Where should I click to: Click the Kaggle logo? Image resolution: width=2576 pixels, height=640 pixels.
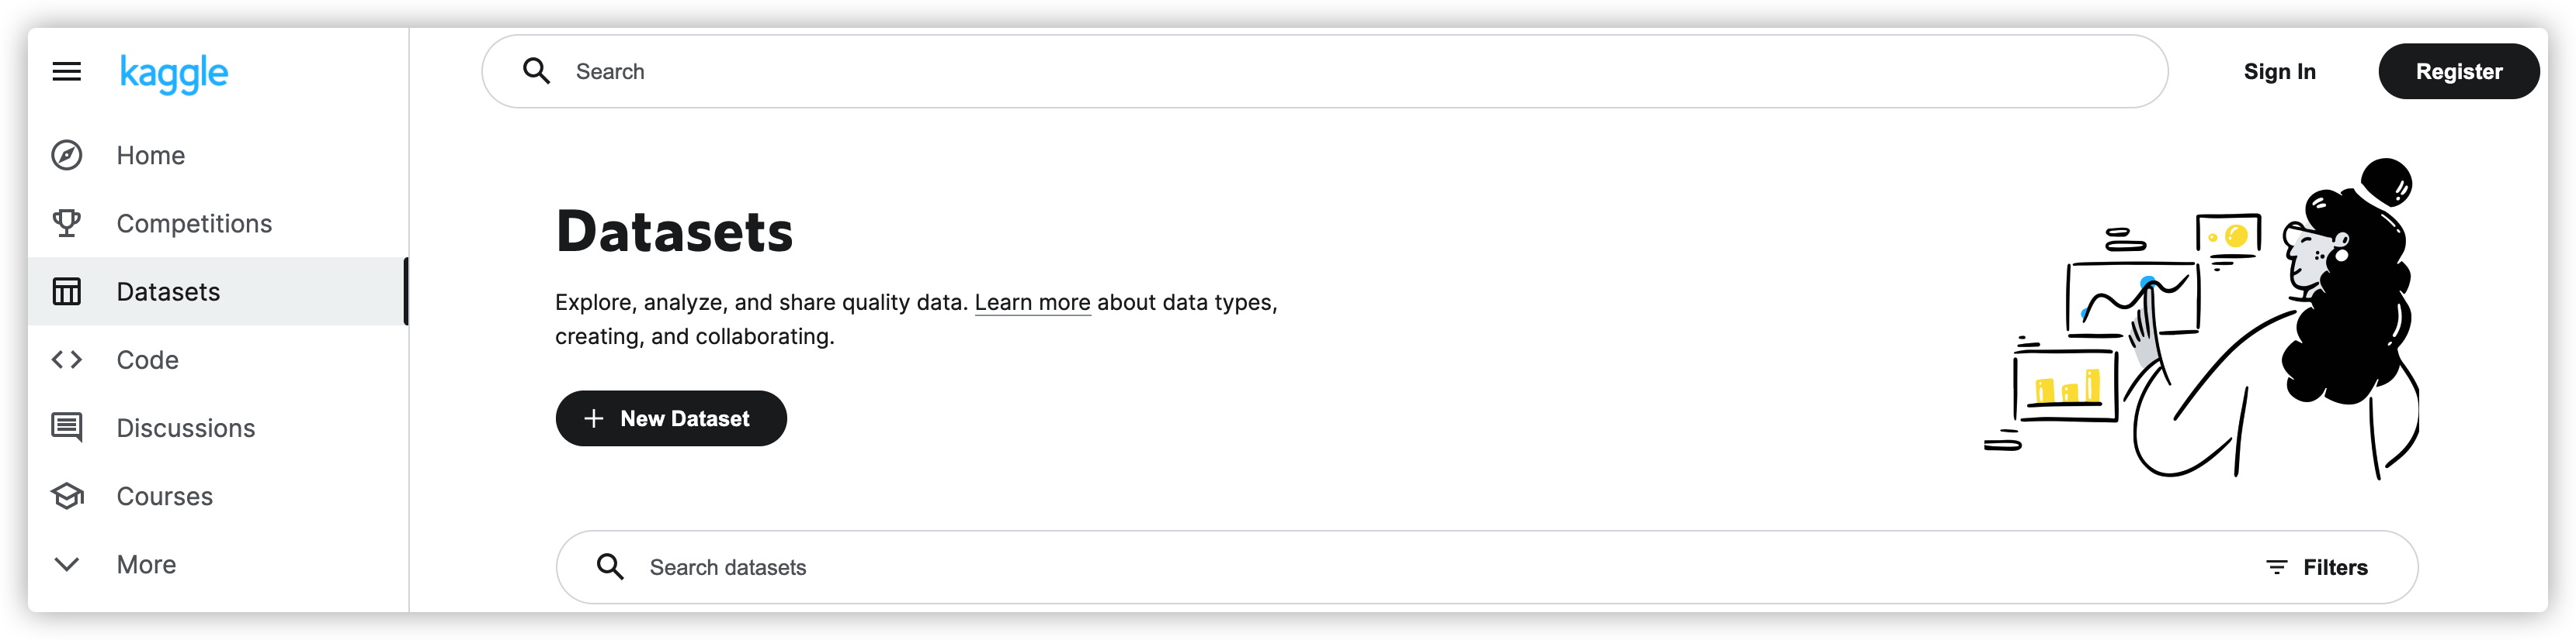(x=174, y=74)
